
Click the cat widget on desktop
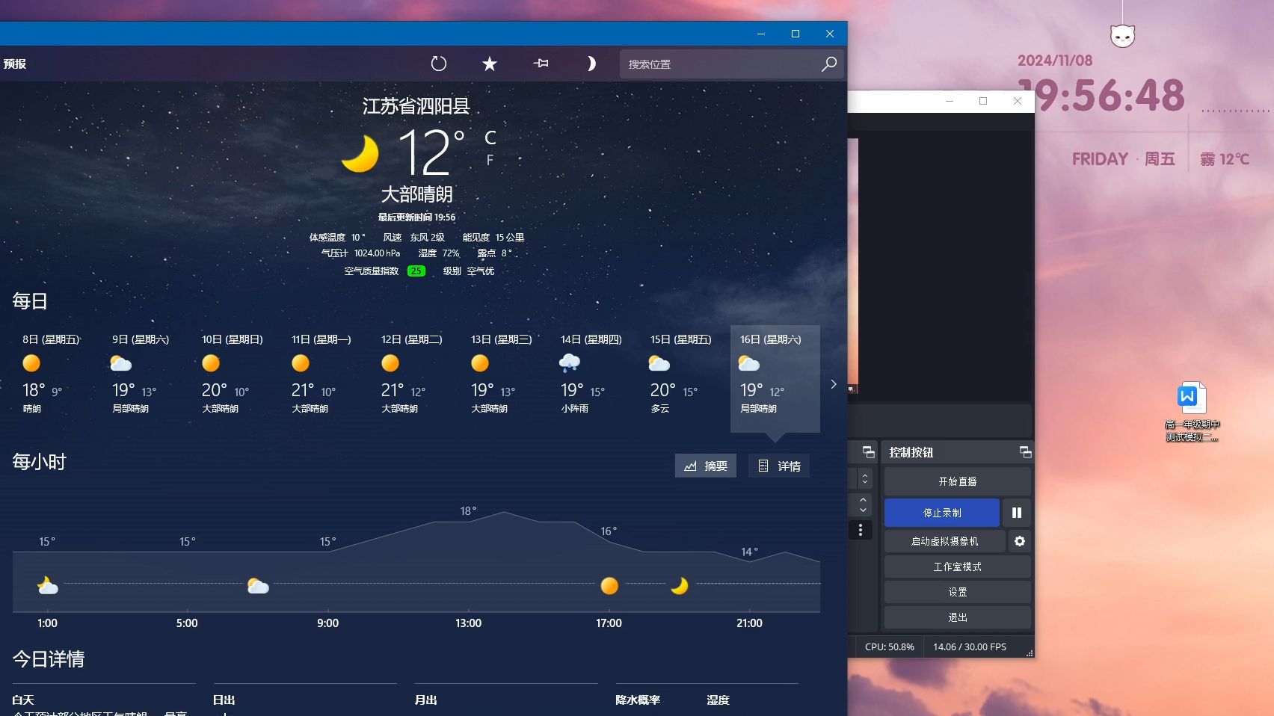pos(1122,35)
